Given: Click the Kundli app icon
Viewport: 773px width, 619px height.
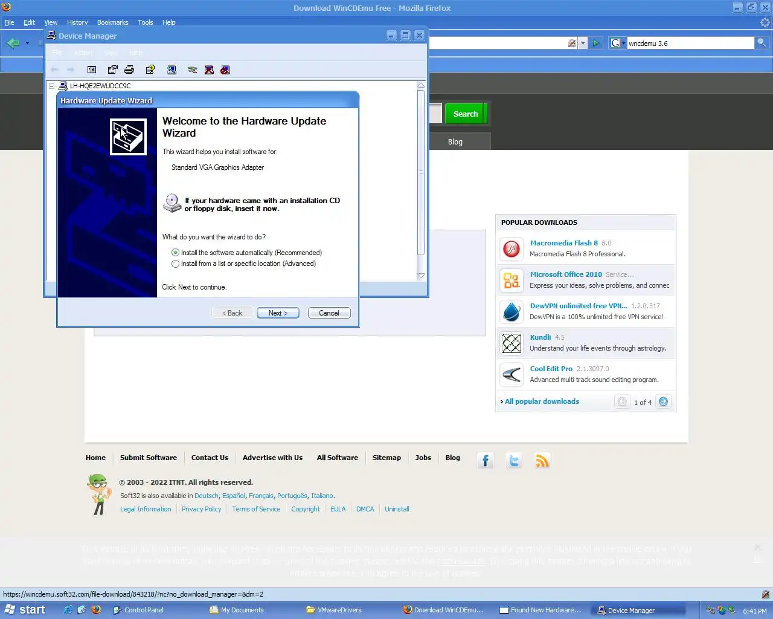Looking at the screenshot, I should (512, 343).
